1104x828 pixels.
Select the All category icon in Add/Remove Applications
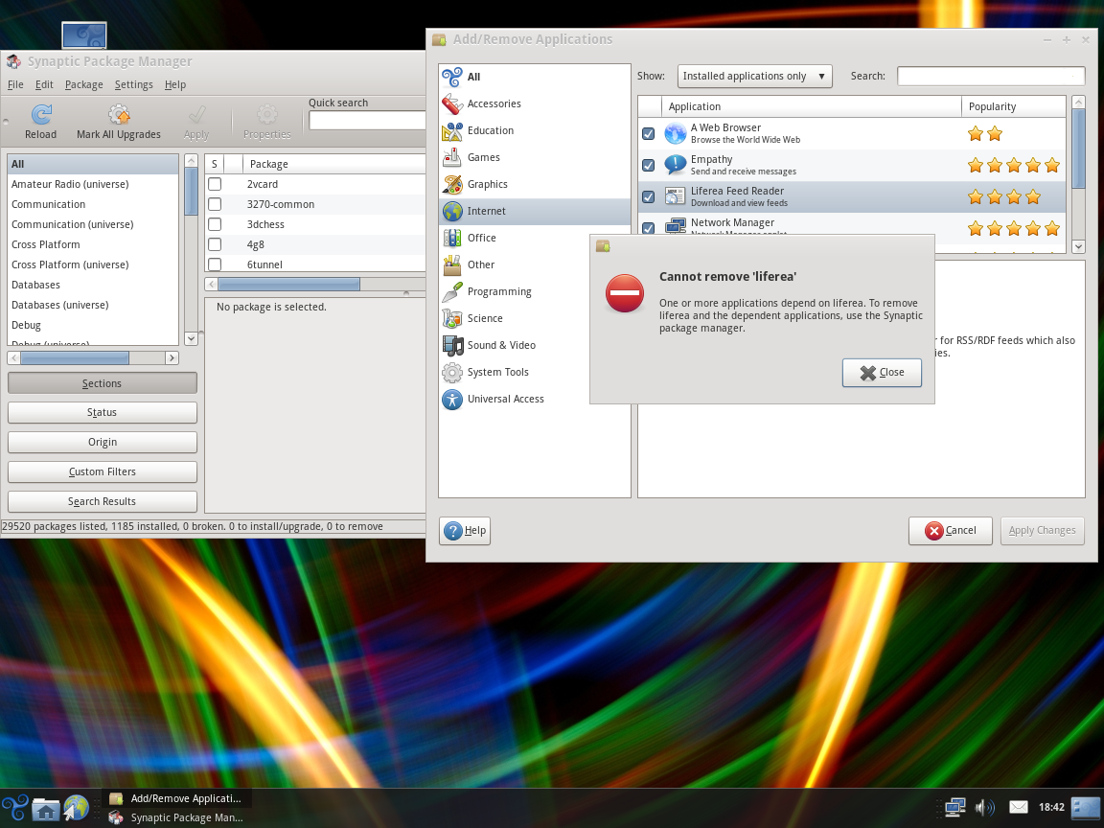452,77
